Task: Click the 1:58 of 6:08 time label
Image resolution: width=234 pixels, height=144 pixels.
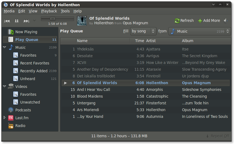Action: coord(57,24)
